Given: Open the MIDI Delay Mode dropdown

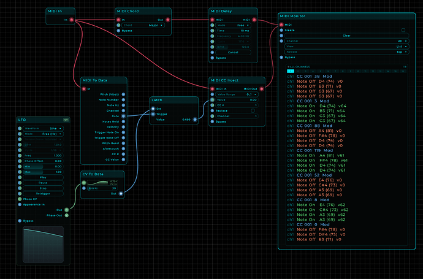Looking at the screenshot, I should tap(233, 25).
